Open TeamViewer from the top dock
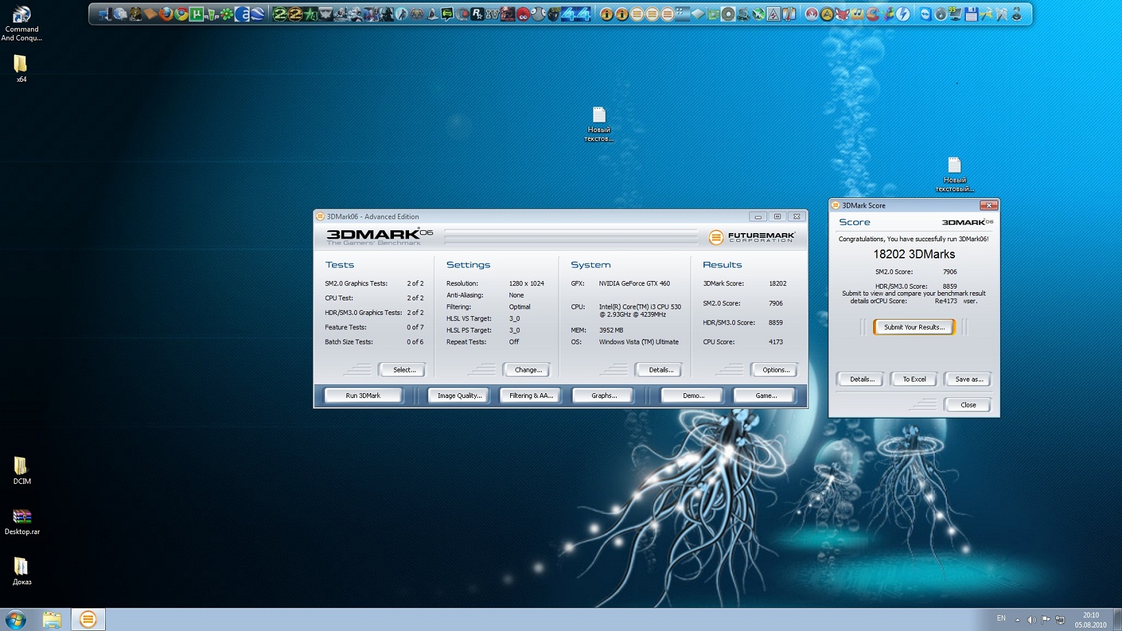The image size is (1122, 631). (925, 13)
